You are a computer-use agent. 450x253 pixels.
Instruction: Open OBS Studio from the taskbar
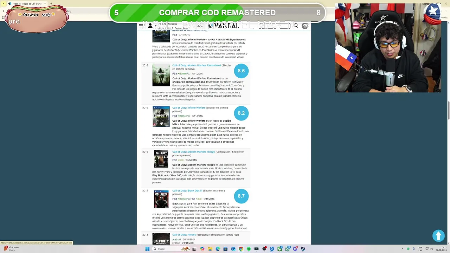264,249
